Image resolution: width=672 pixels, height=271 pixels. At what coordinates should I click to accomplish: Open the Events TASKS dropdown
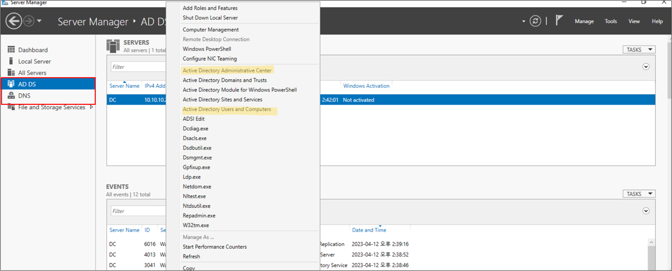tap(639, 194)
